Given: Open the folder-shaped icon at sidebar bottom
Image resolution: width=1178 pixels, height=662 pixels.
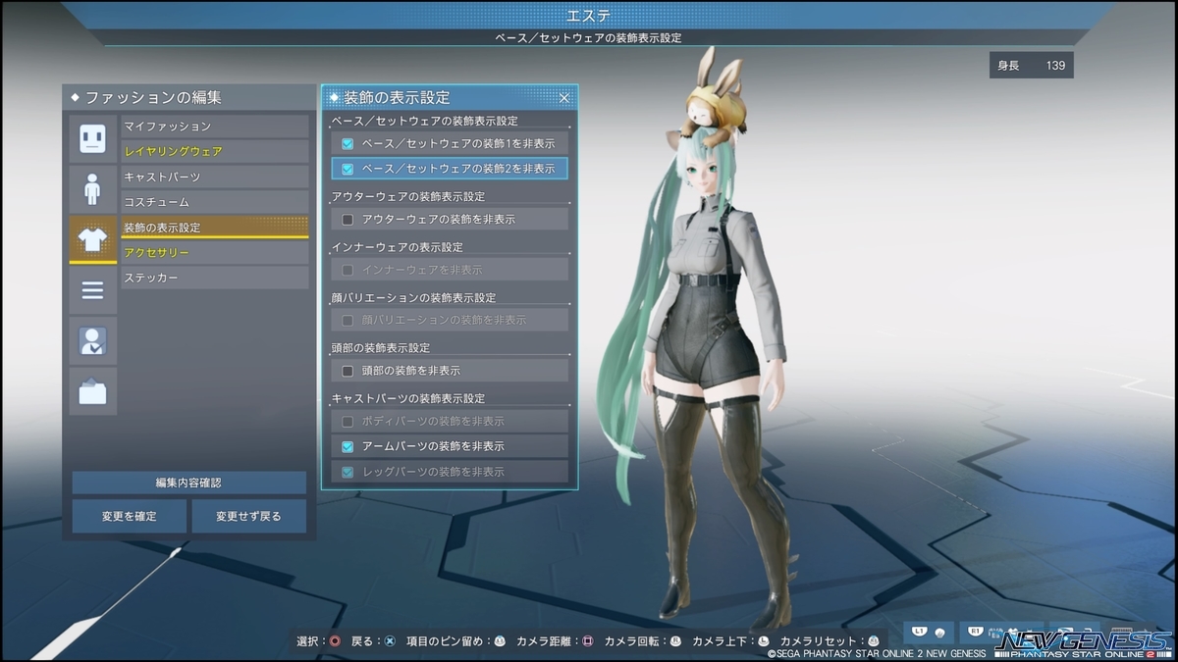Looking at the screenshot, I should tap(92, 391).
